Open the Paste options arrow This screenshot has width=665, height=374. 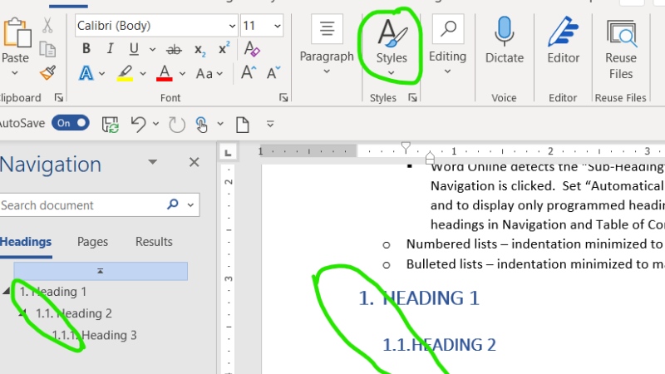click(x=15, y=73)
